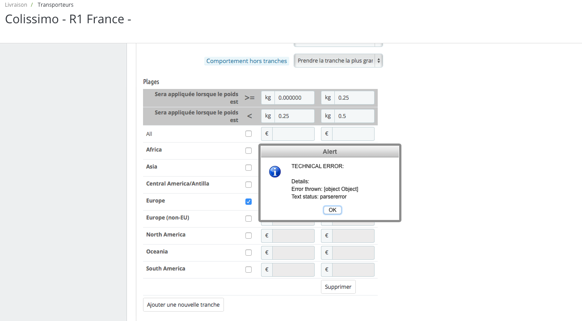
Task: Open Transporteurs in the breadcrumb
Action: click(55, 5)
